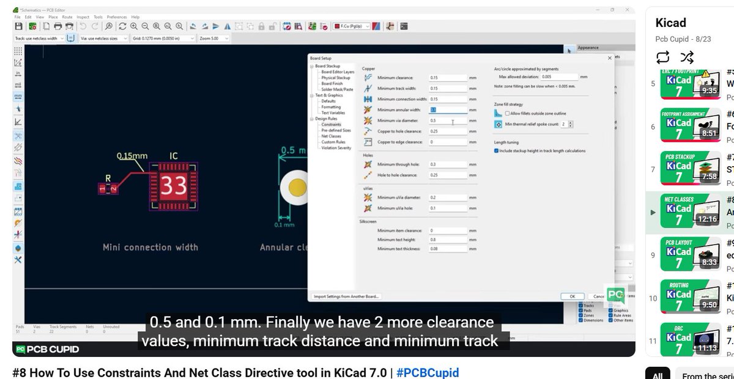734x379 pixels.
Task: Rotate selection counterclockwise
Action: click(x=193, y=26)
